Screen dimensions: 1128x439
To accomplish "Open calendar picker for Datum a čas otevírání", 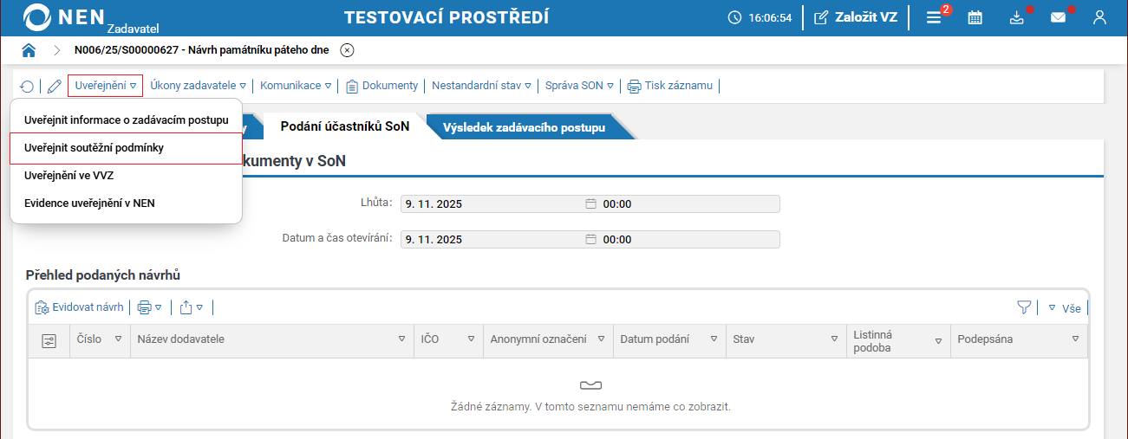I will [x=591, y=240].
